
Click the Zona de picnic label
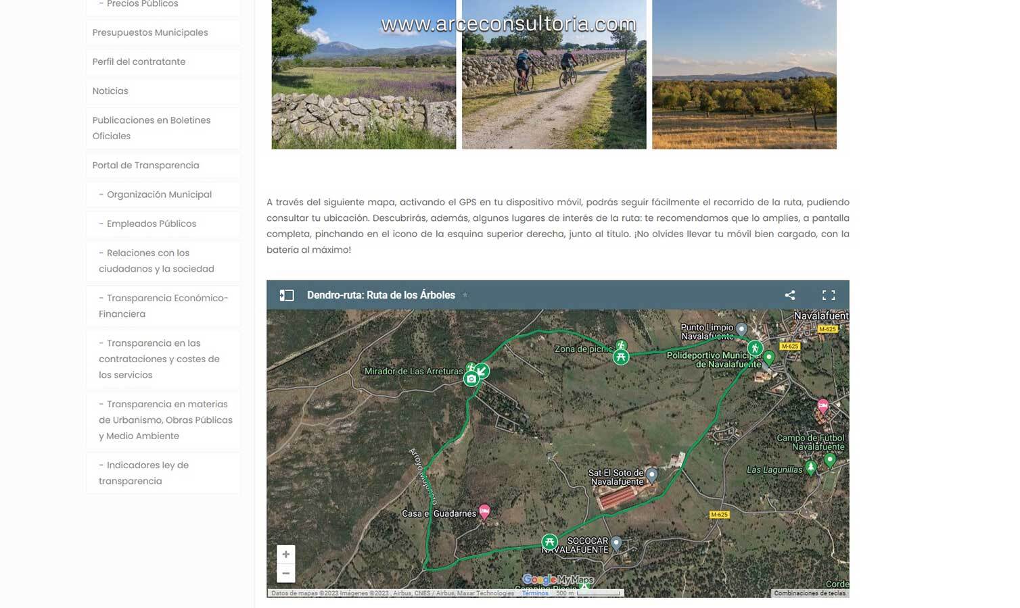(x=583, y=349)
